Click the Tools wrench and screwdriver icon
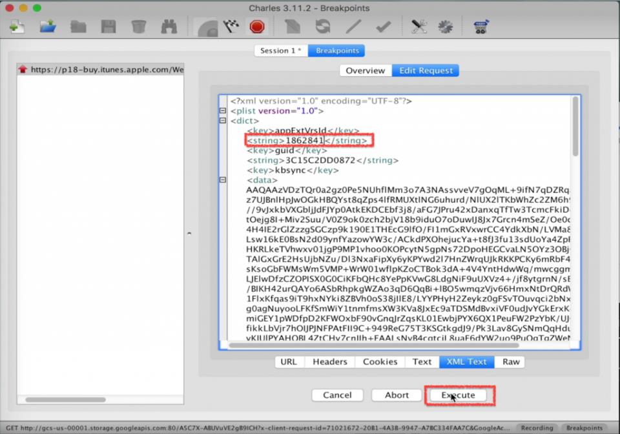The height and width of the screenshot is (434, 620). [419, 27]
